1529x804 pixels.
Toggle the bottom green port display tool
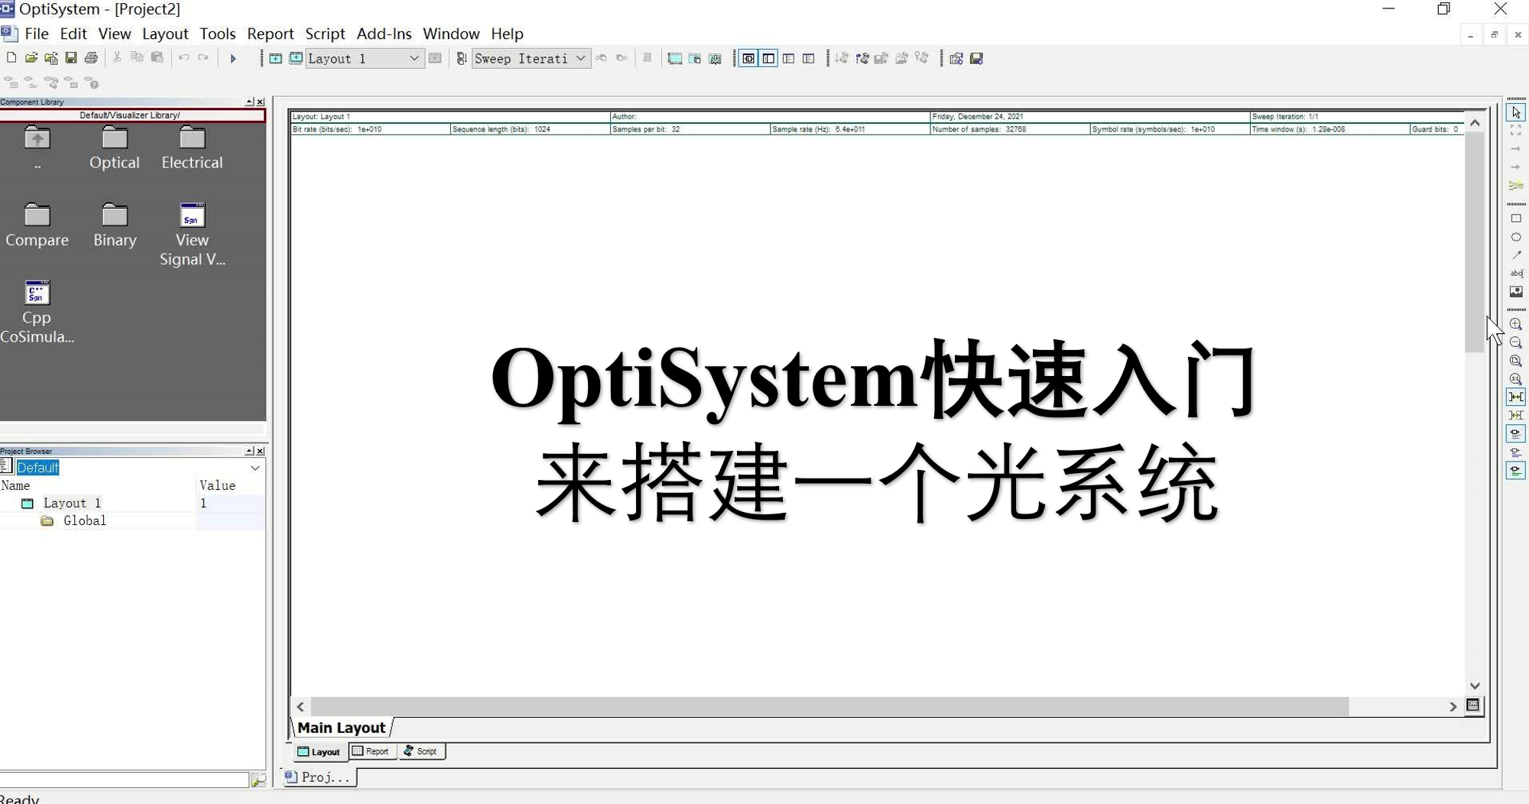click(x=1516, y=471)
